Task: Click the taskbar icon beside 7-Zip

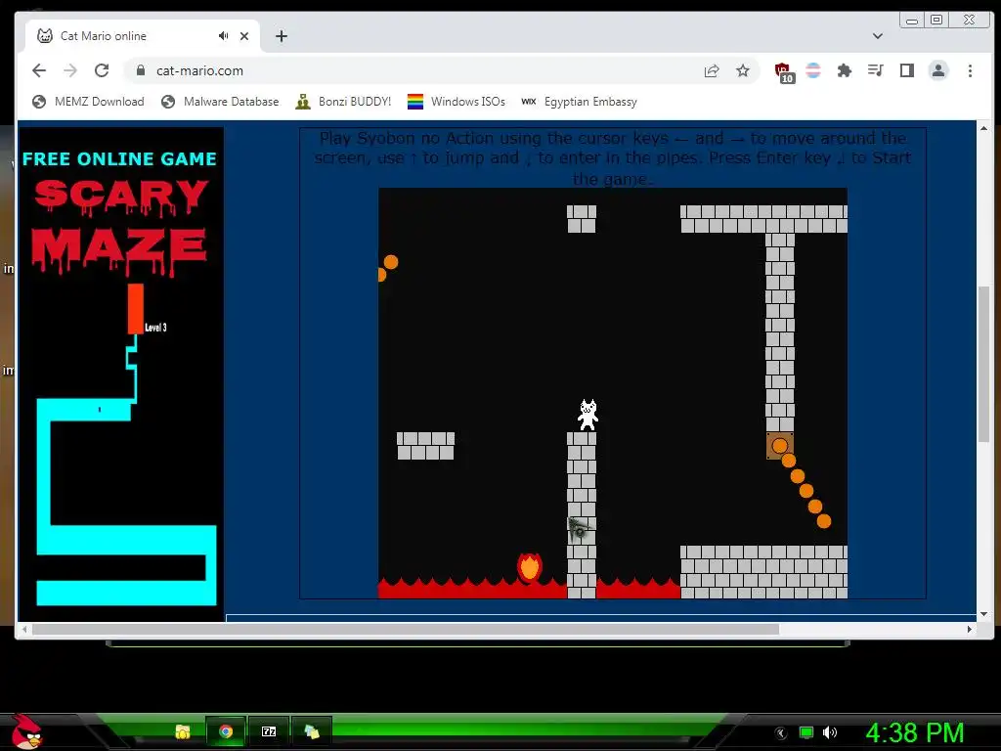Action: point(312,731)
